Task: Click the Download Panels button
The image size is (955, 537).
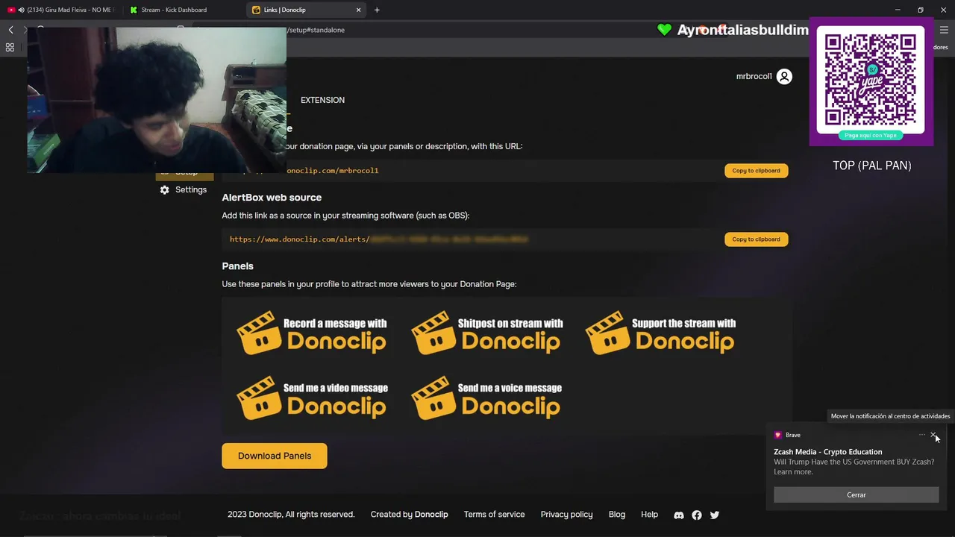Action: (275, 456)
